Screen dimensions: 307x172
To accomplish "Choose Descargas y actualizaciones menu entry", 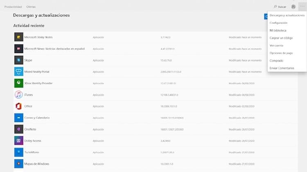I will (287, 15).
